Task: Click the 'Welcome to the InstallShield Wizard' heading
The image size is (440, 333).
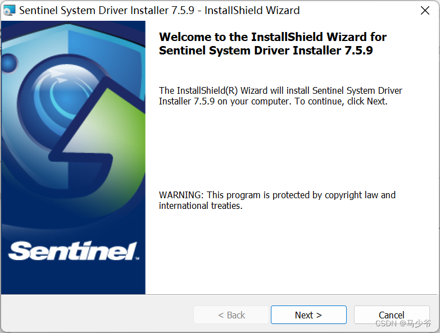Action: coord(273,44)
